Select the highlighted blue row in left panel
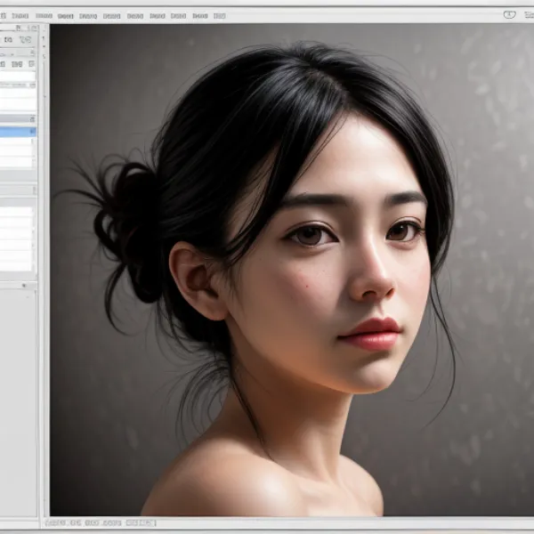534x534 pixels. point(15,132)
